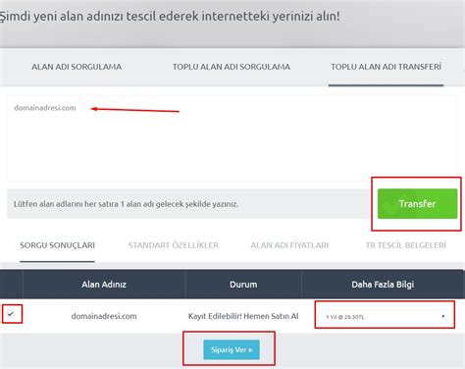Open the ALAN ADI FİYATLARI tab

click(x=289, y=245)
